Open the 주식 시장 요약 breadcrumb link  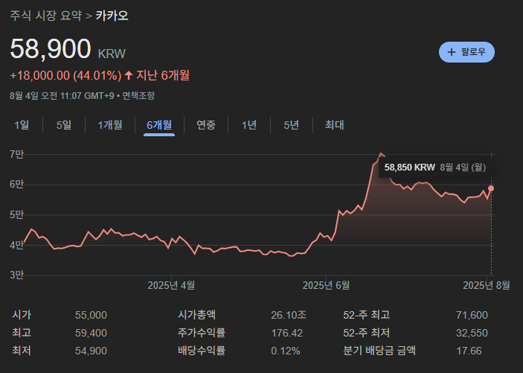pyautogui.click(x=45, y=16)
